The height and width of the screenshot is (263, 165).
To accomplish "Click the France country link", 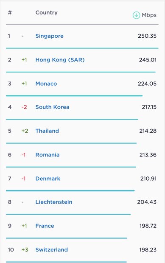I will 45,226.
